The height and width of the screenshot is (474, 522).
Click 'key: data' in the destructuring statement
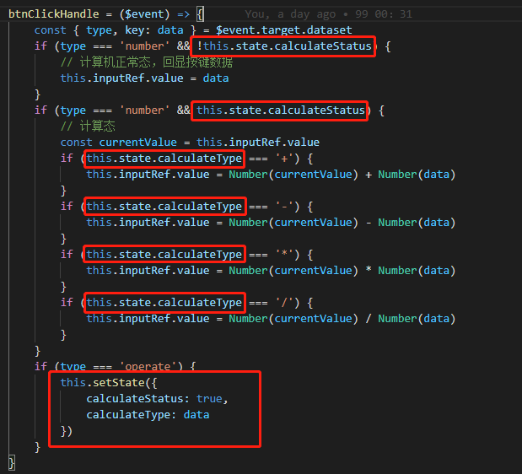point(153,30)
